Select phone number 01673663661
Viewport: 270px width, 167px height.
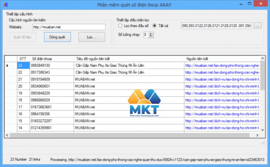pos(52,107)
